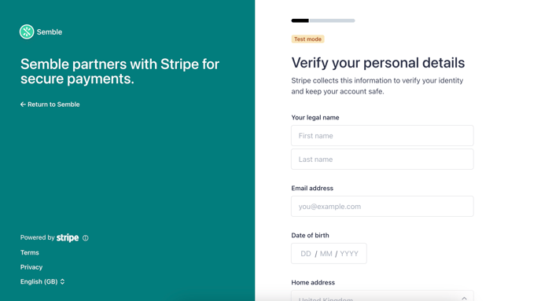Image resolution: width=541 pixels, height=301 pixels.
Task: Click the Stripe wordmark logo
Action: (x=68, y=237)
